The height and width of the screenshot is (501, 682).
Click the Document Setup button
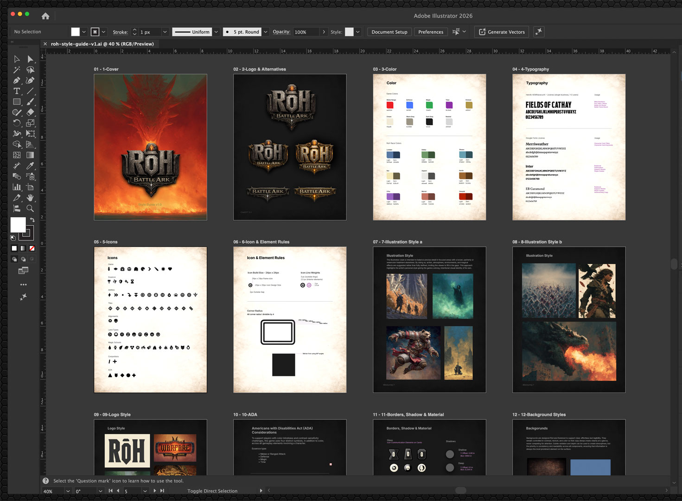point(389,32)
